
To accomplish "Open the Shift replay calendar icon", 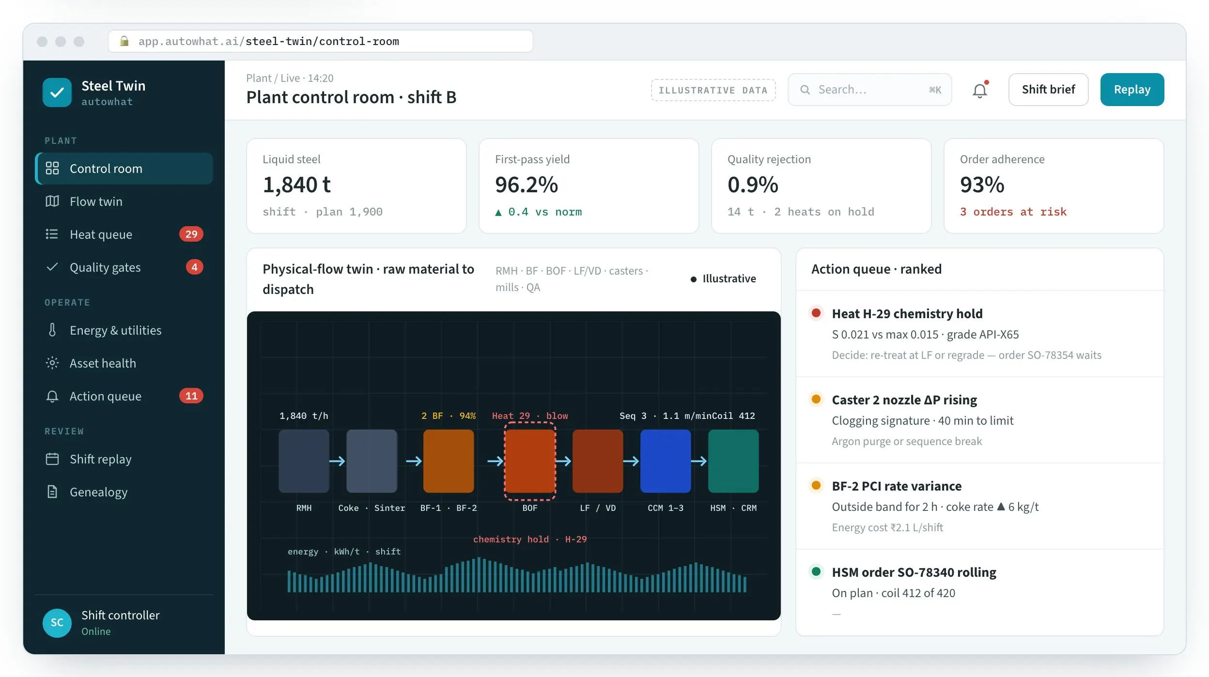I will click(x=52, y=459).
